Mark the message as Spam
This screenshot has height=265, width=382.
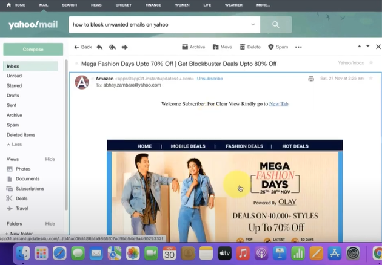(278, 47)
